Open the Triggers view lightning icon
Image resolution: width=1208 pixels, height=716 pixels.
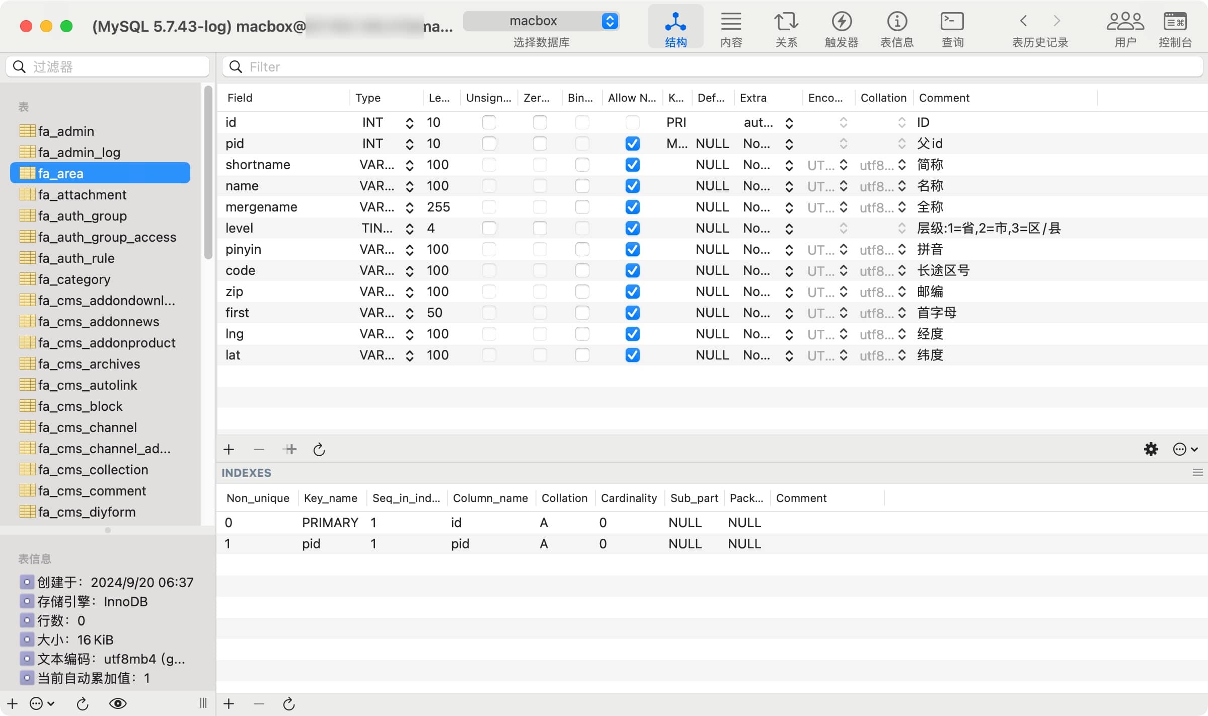point(841,22)
